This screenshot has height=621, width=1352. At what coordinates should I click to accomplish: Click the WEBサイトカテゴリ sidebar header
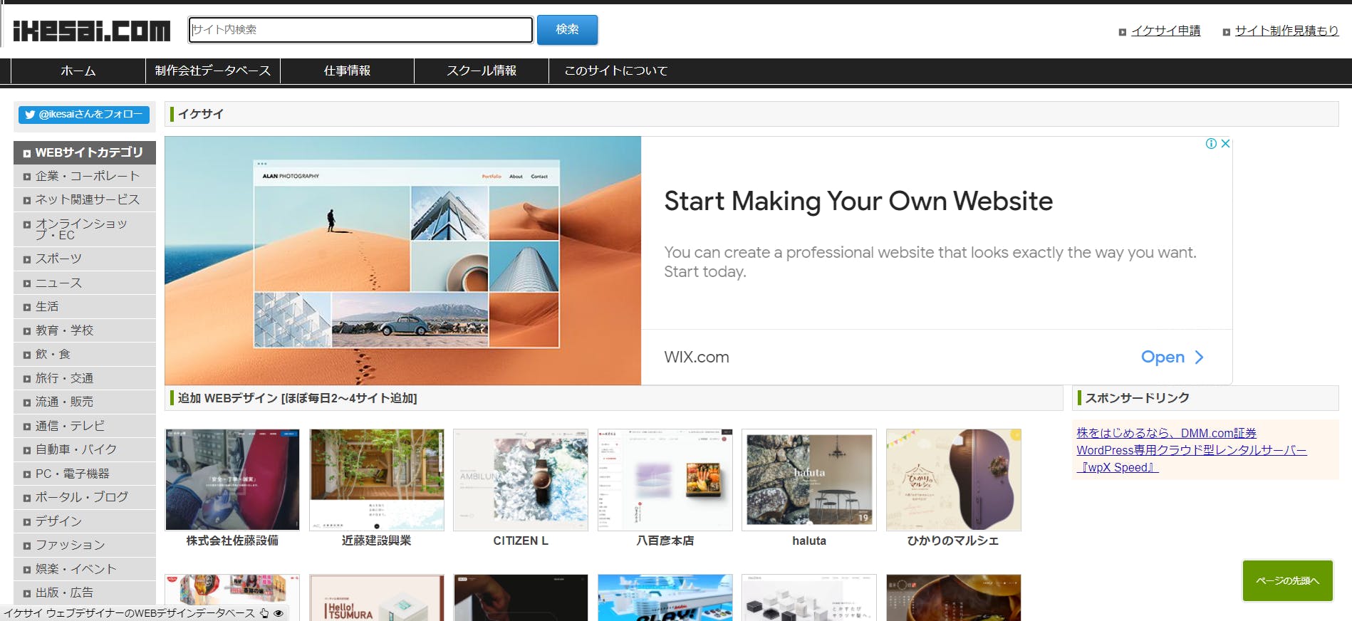coord(85,152)
